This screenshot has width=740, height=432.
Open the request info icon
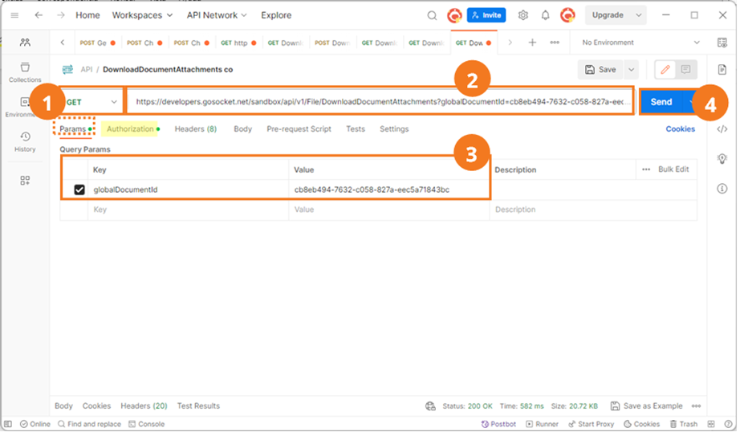(722, 189)
